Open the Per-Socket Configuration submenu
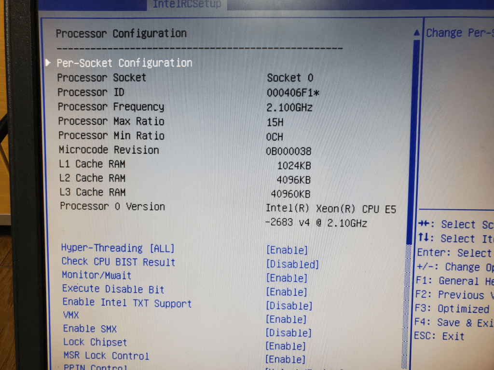 tap(124, 63)
